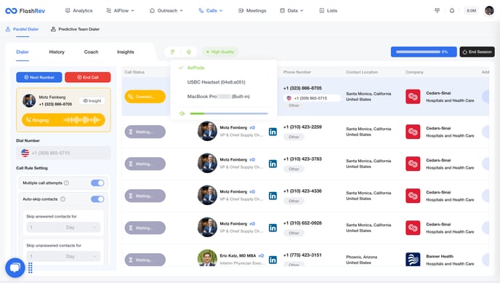
Task: Expand the Outreach menu
Action: [166, 10]
